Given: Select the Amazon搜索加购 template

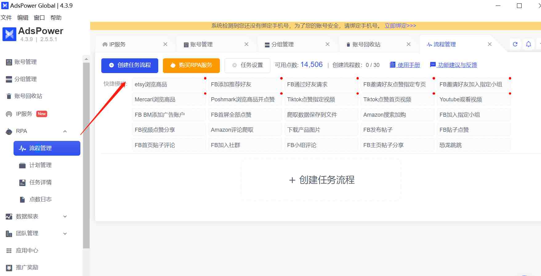Looking at the screenshot, I should coord(397,115).
